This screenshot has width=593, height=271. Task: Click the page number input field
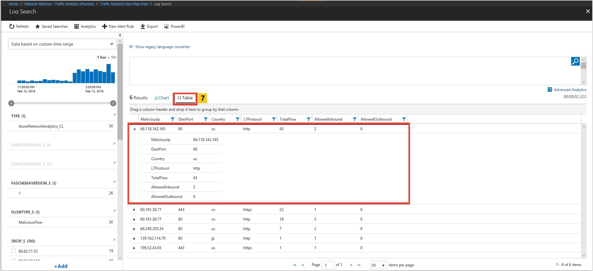(327, 265)
